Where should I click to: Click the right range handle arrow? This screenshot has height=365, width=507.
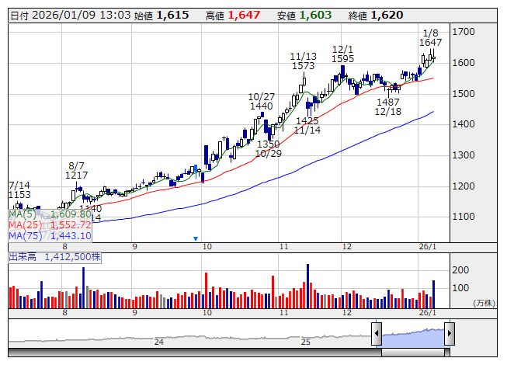450,333
